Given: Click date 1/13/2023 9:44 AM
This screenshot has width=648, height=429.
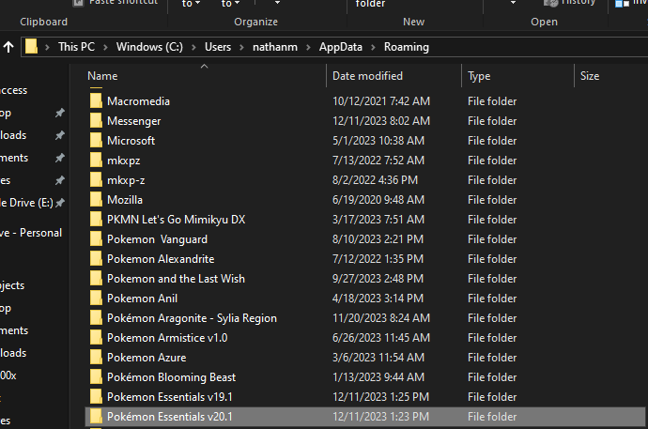Looking at the screenshot, I should 378,377.
